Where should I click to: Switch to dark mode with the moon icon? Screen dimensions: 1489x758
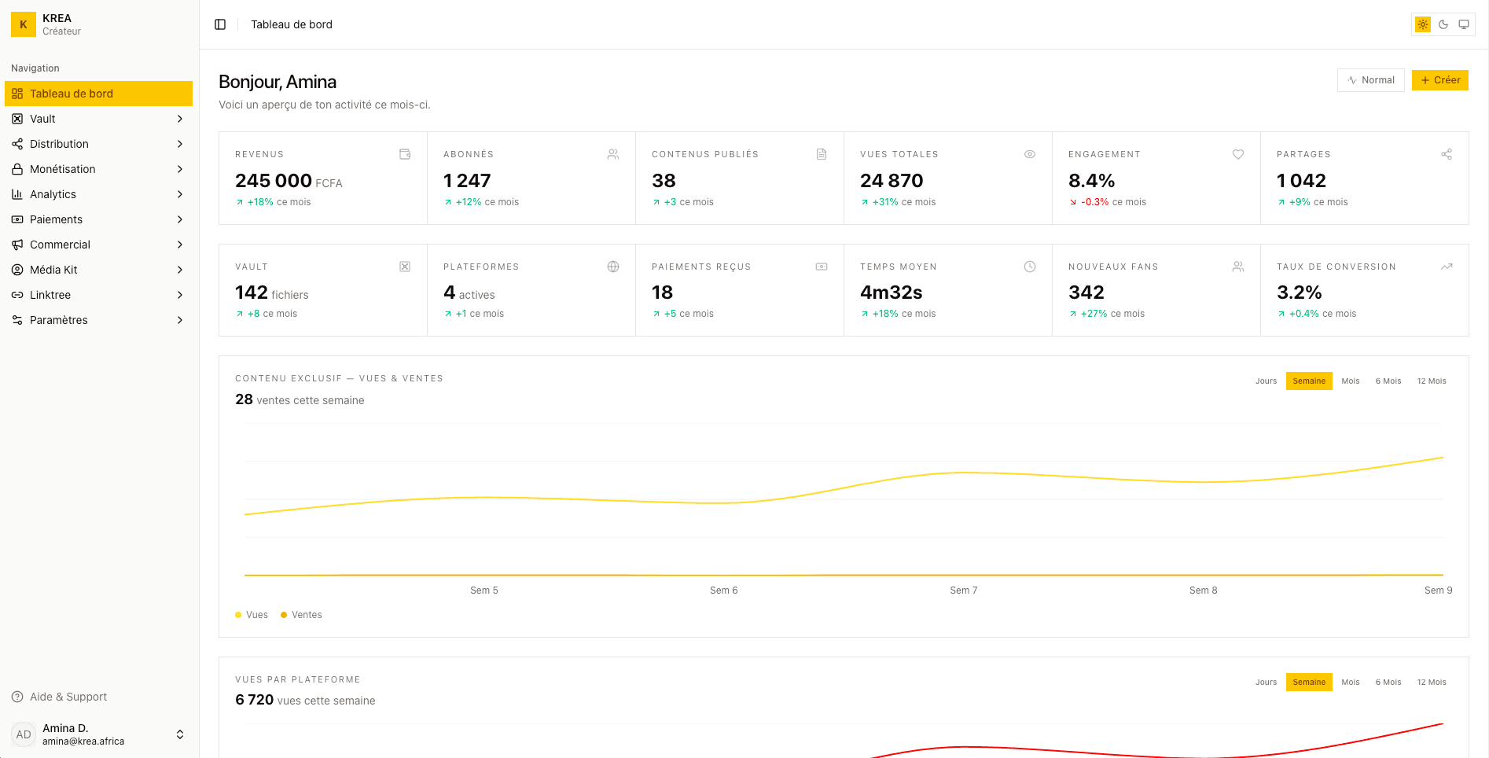(1443, 24)
